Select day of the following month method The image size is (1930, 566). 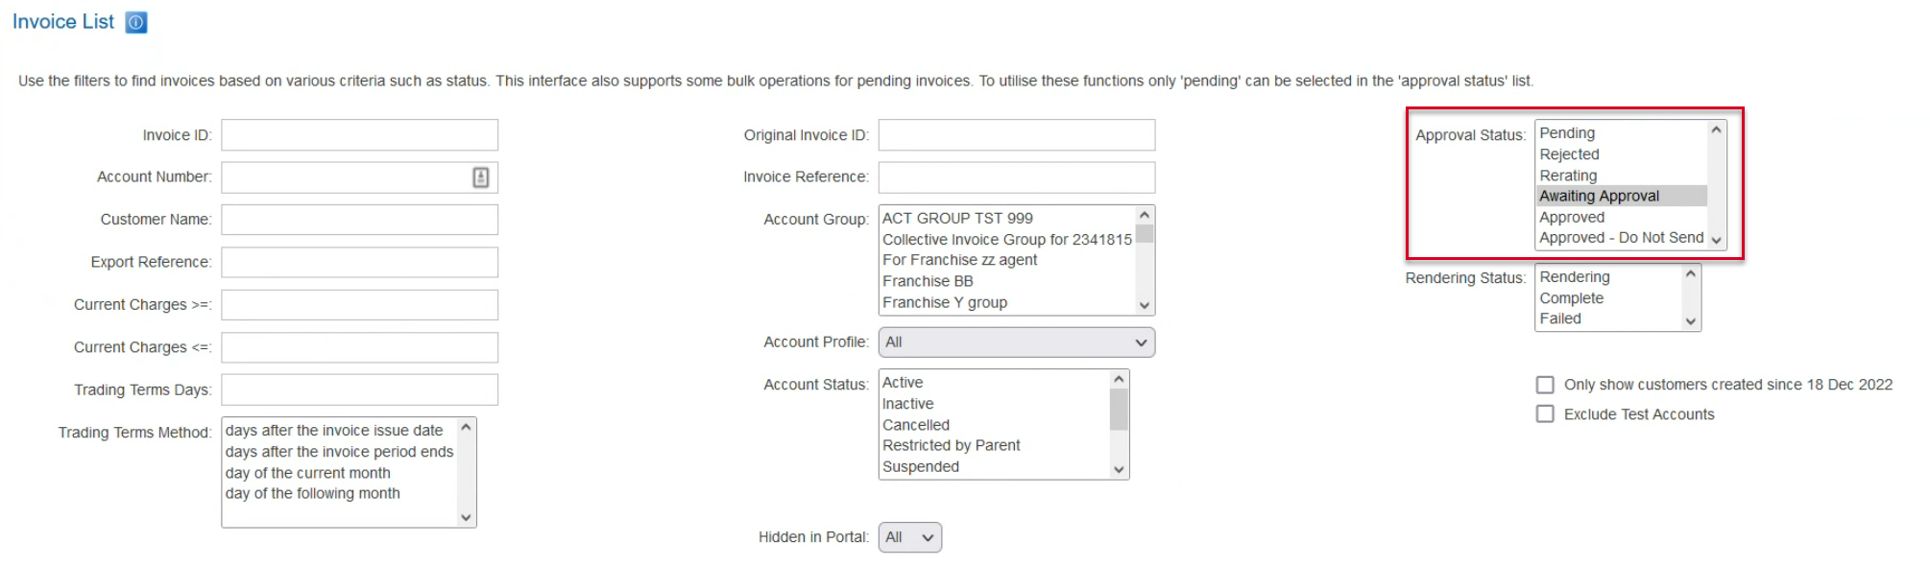pyautogui.click(x=312, y=493)
